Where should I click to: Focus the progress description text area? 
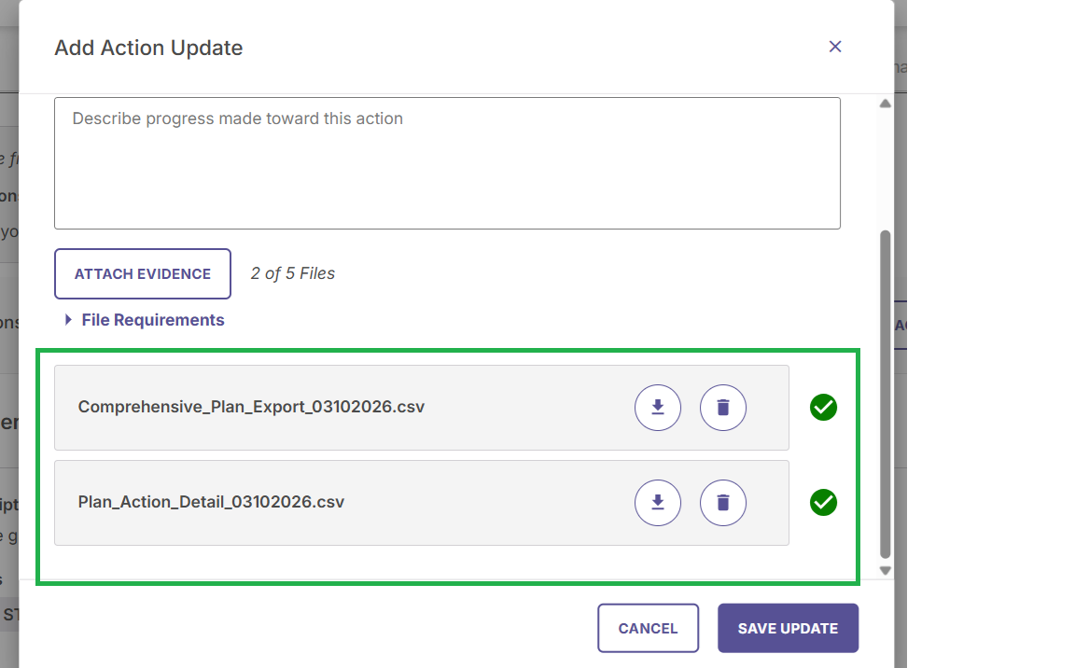pyautogui.click(x=447, y=163)
